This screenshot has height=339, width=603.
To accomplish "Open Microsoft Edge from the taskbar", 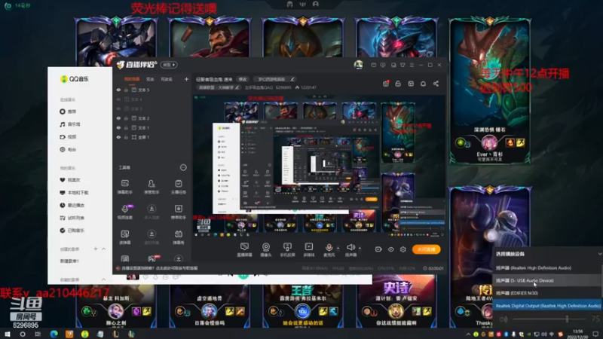I will (x=54, y=334).
